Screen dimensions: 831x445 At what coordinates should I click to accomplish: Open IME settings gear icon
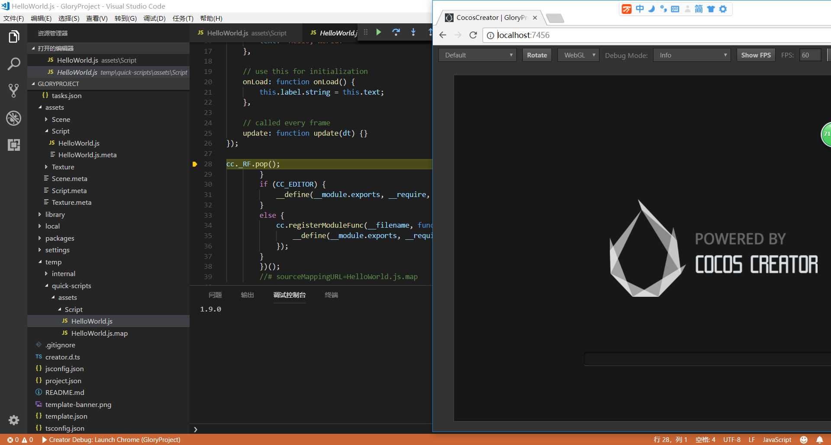pos(723,9)
